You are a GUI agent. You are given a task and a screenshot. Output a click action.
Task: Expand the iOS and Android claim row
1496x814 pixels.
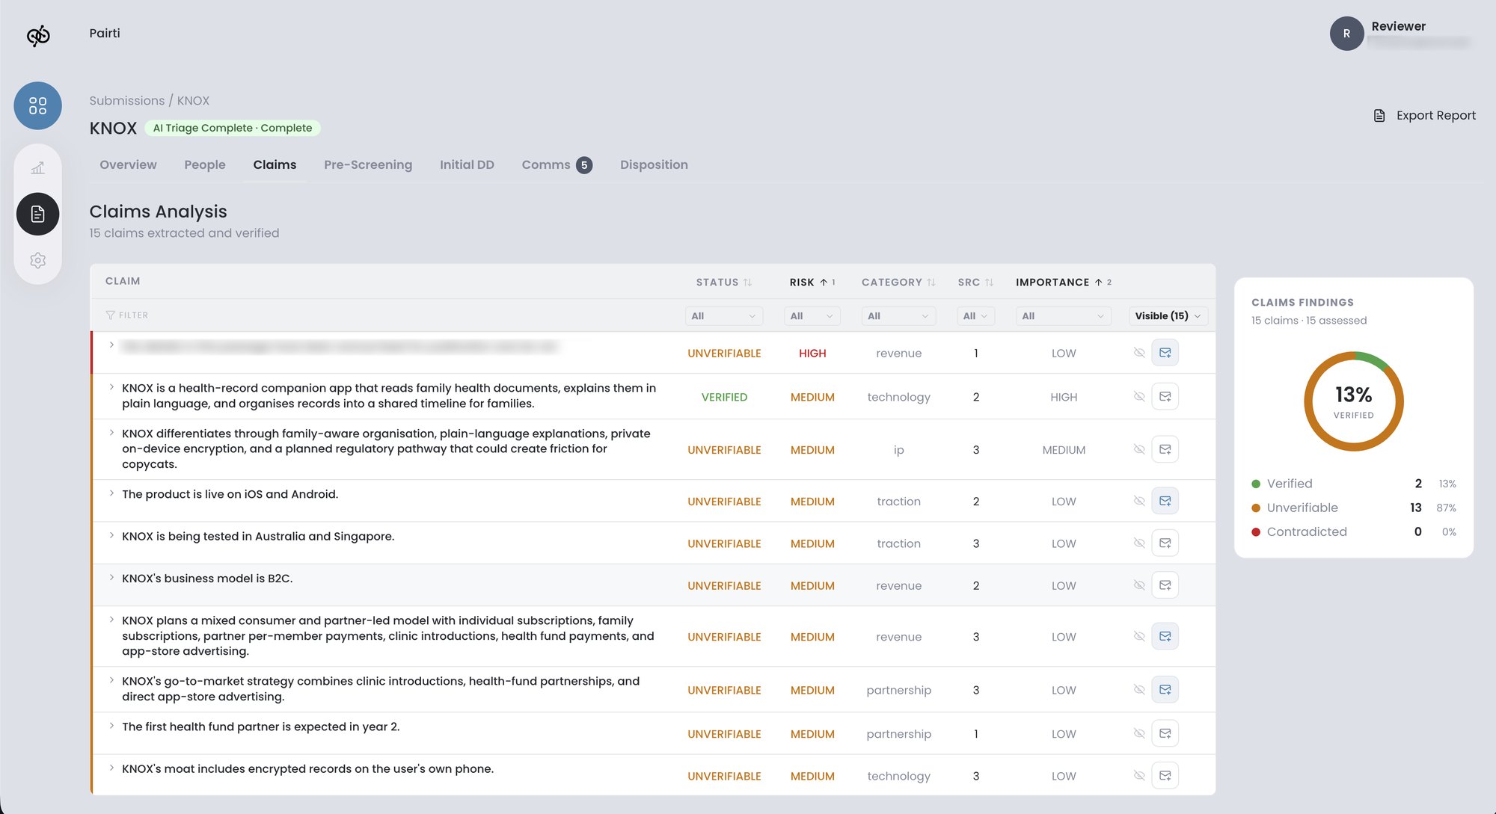pos(111,493)
